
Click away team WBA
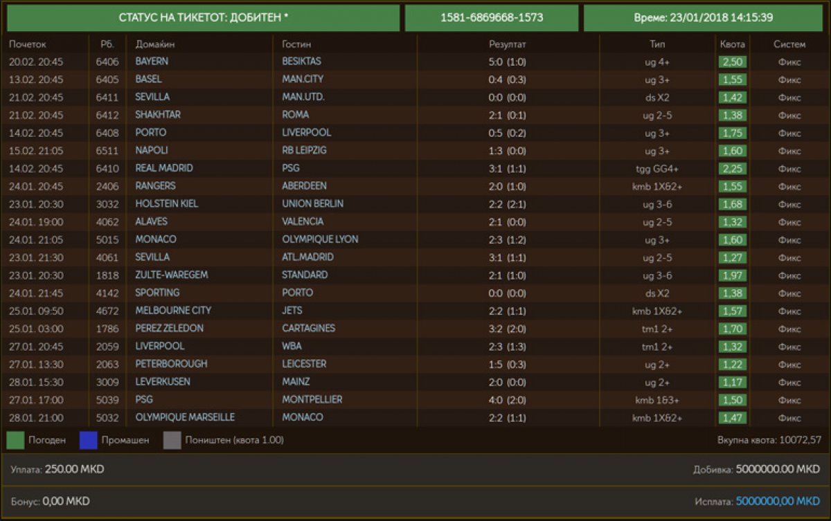tap(292, 347)
